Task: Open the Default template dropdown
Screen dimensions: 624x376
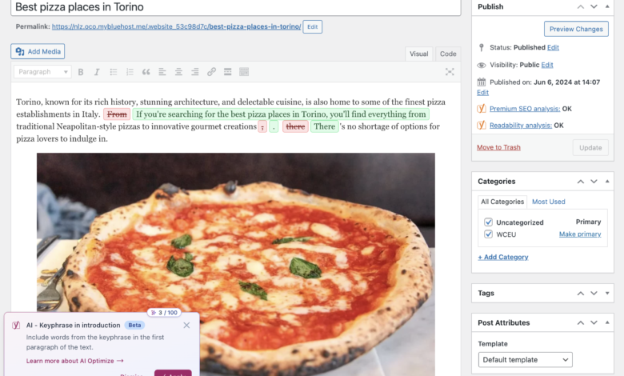Action: [526, 360]
